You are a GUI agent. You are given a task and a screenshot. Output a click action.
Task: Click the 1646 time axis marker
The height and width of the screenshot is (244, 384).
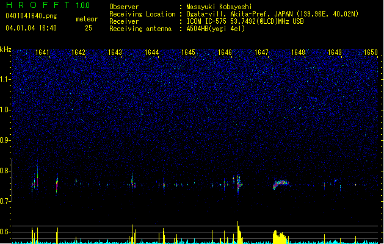(x=225, y=52)
